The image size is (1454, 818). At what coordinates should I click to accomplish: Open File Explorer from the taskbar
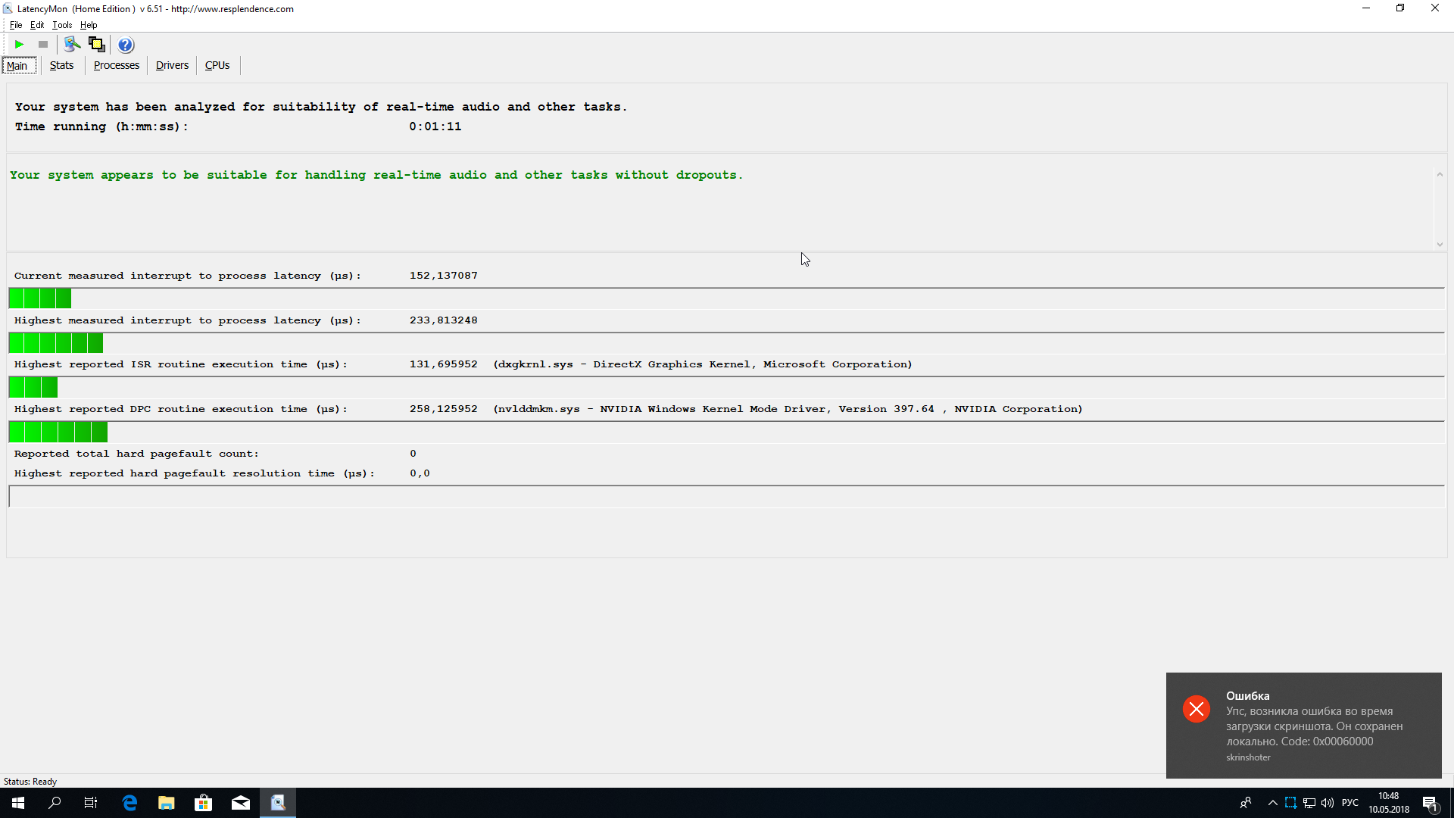click(167, 803)
